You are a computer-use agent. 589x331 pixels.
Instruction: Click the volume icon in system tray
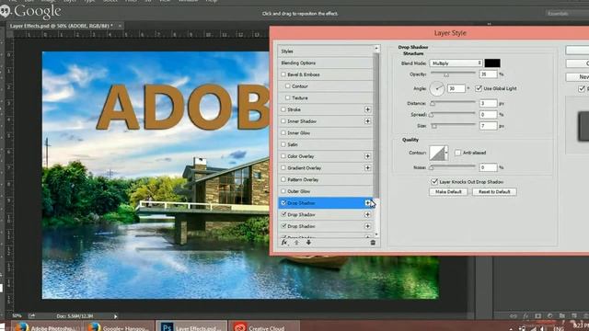coord(542,329)
